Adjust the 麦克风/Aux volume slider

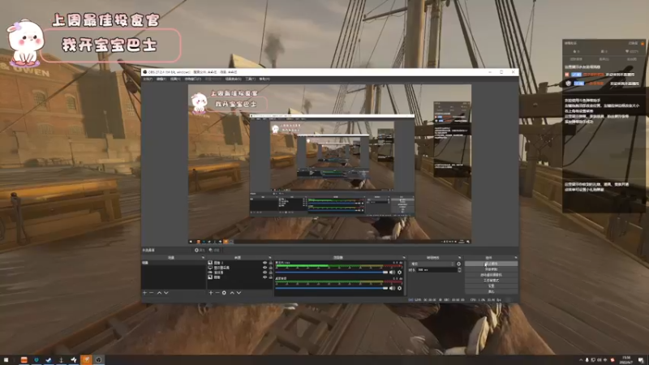(332, 273)
